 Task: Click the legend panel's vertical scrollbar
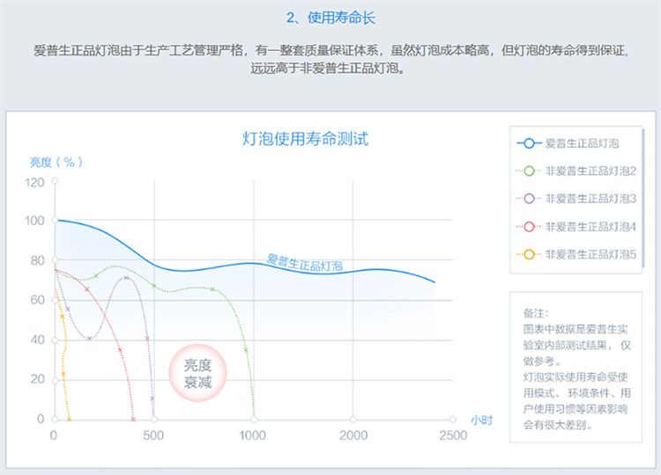[643, 198]
